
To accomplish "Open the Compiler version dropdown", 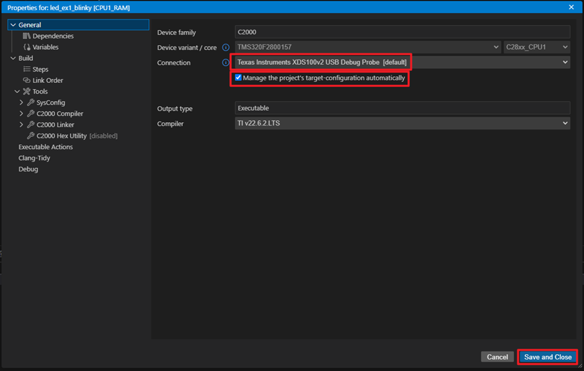I will click(x=402, y=123).
